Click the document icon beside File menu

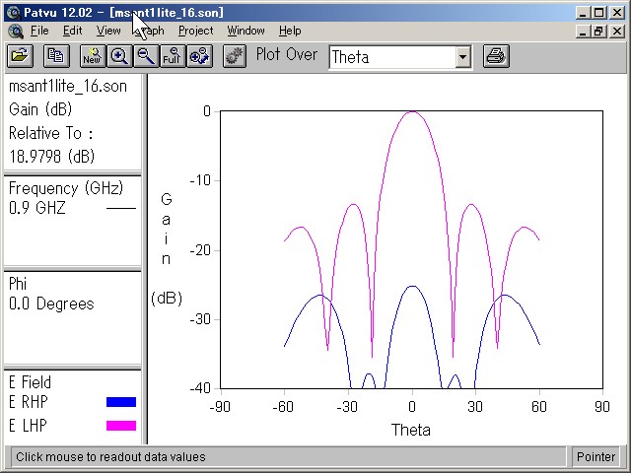[16, 31]
